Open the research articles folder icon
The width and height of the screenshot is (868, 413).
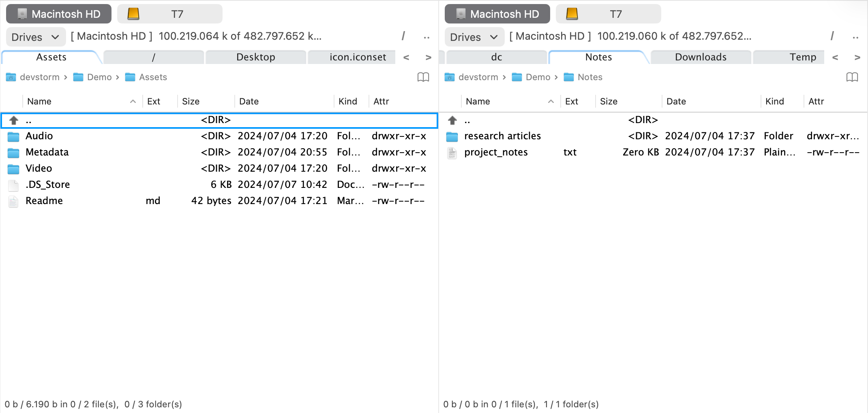pyautogui.click(x=452, y=136)
